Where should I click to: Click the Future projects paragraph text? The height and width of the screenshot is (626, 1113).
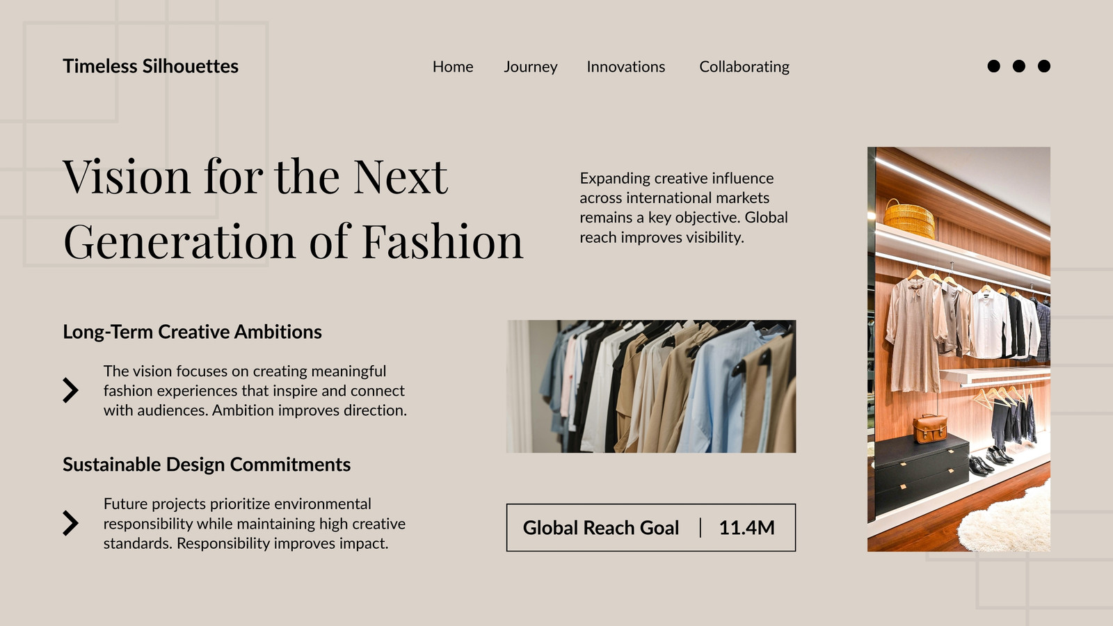pos(255,524)
